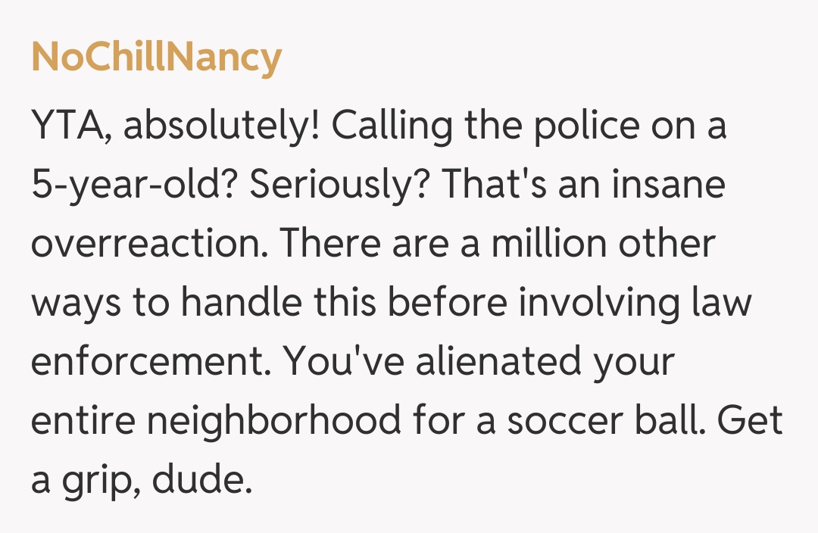
Task: Click the word "YTA" in the comment
Action: tap(70, 126)
